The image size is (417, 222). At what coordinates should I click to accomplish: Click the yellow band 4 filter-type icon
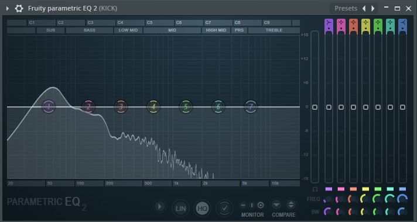pyautogui.click(x=365, y=26)
